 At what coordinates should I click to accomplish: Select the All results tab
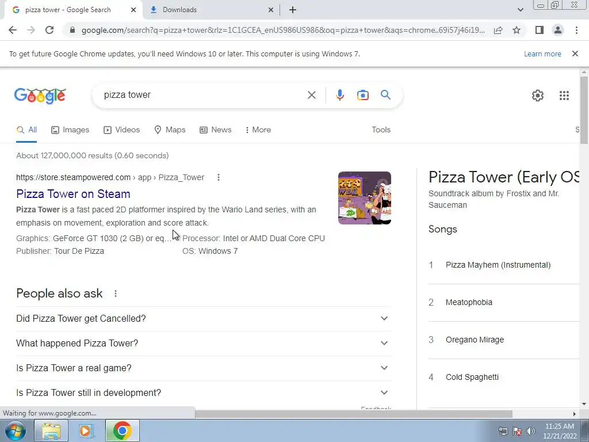pos(26,130)
